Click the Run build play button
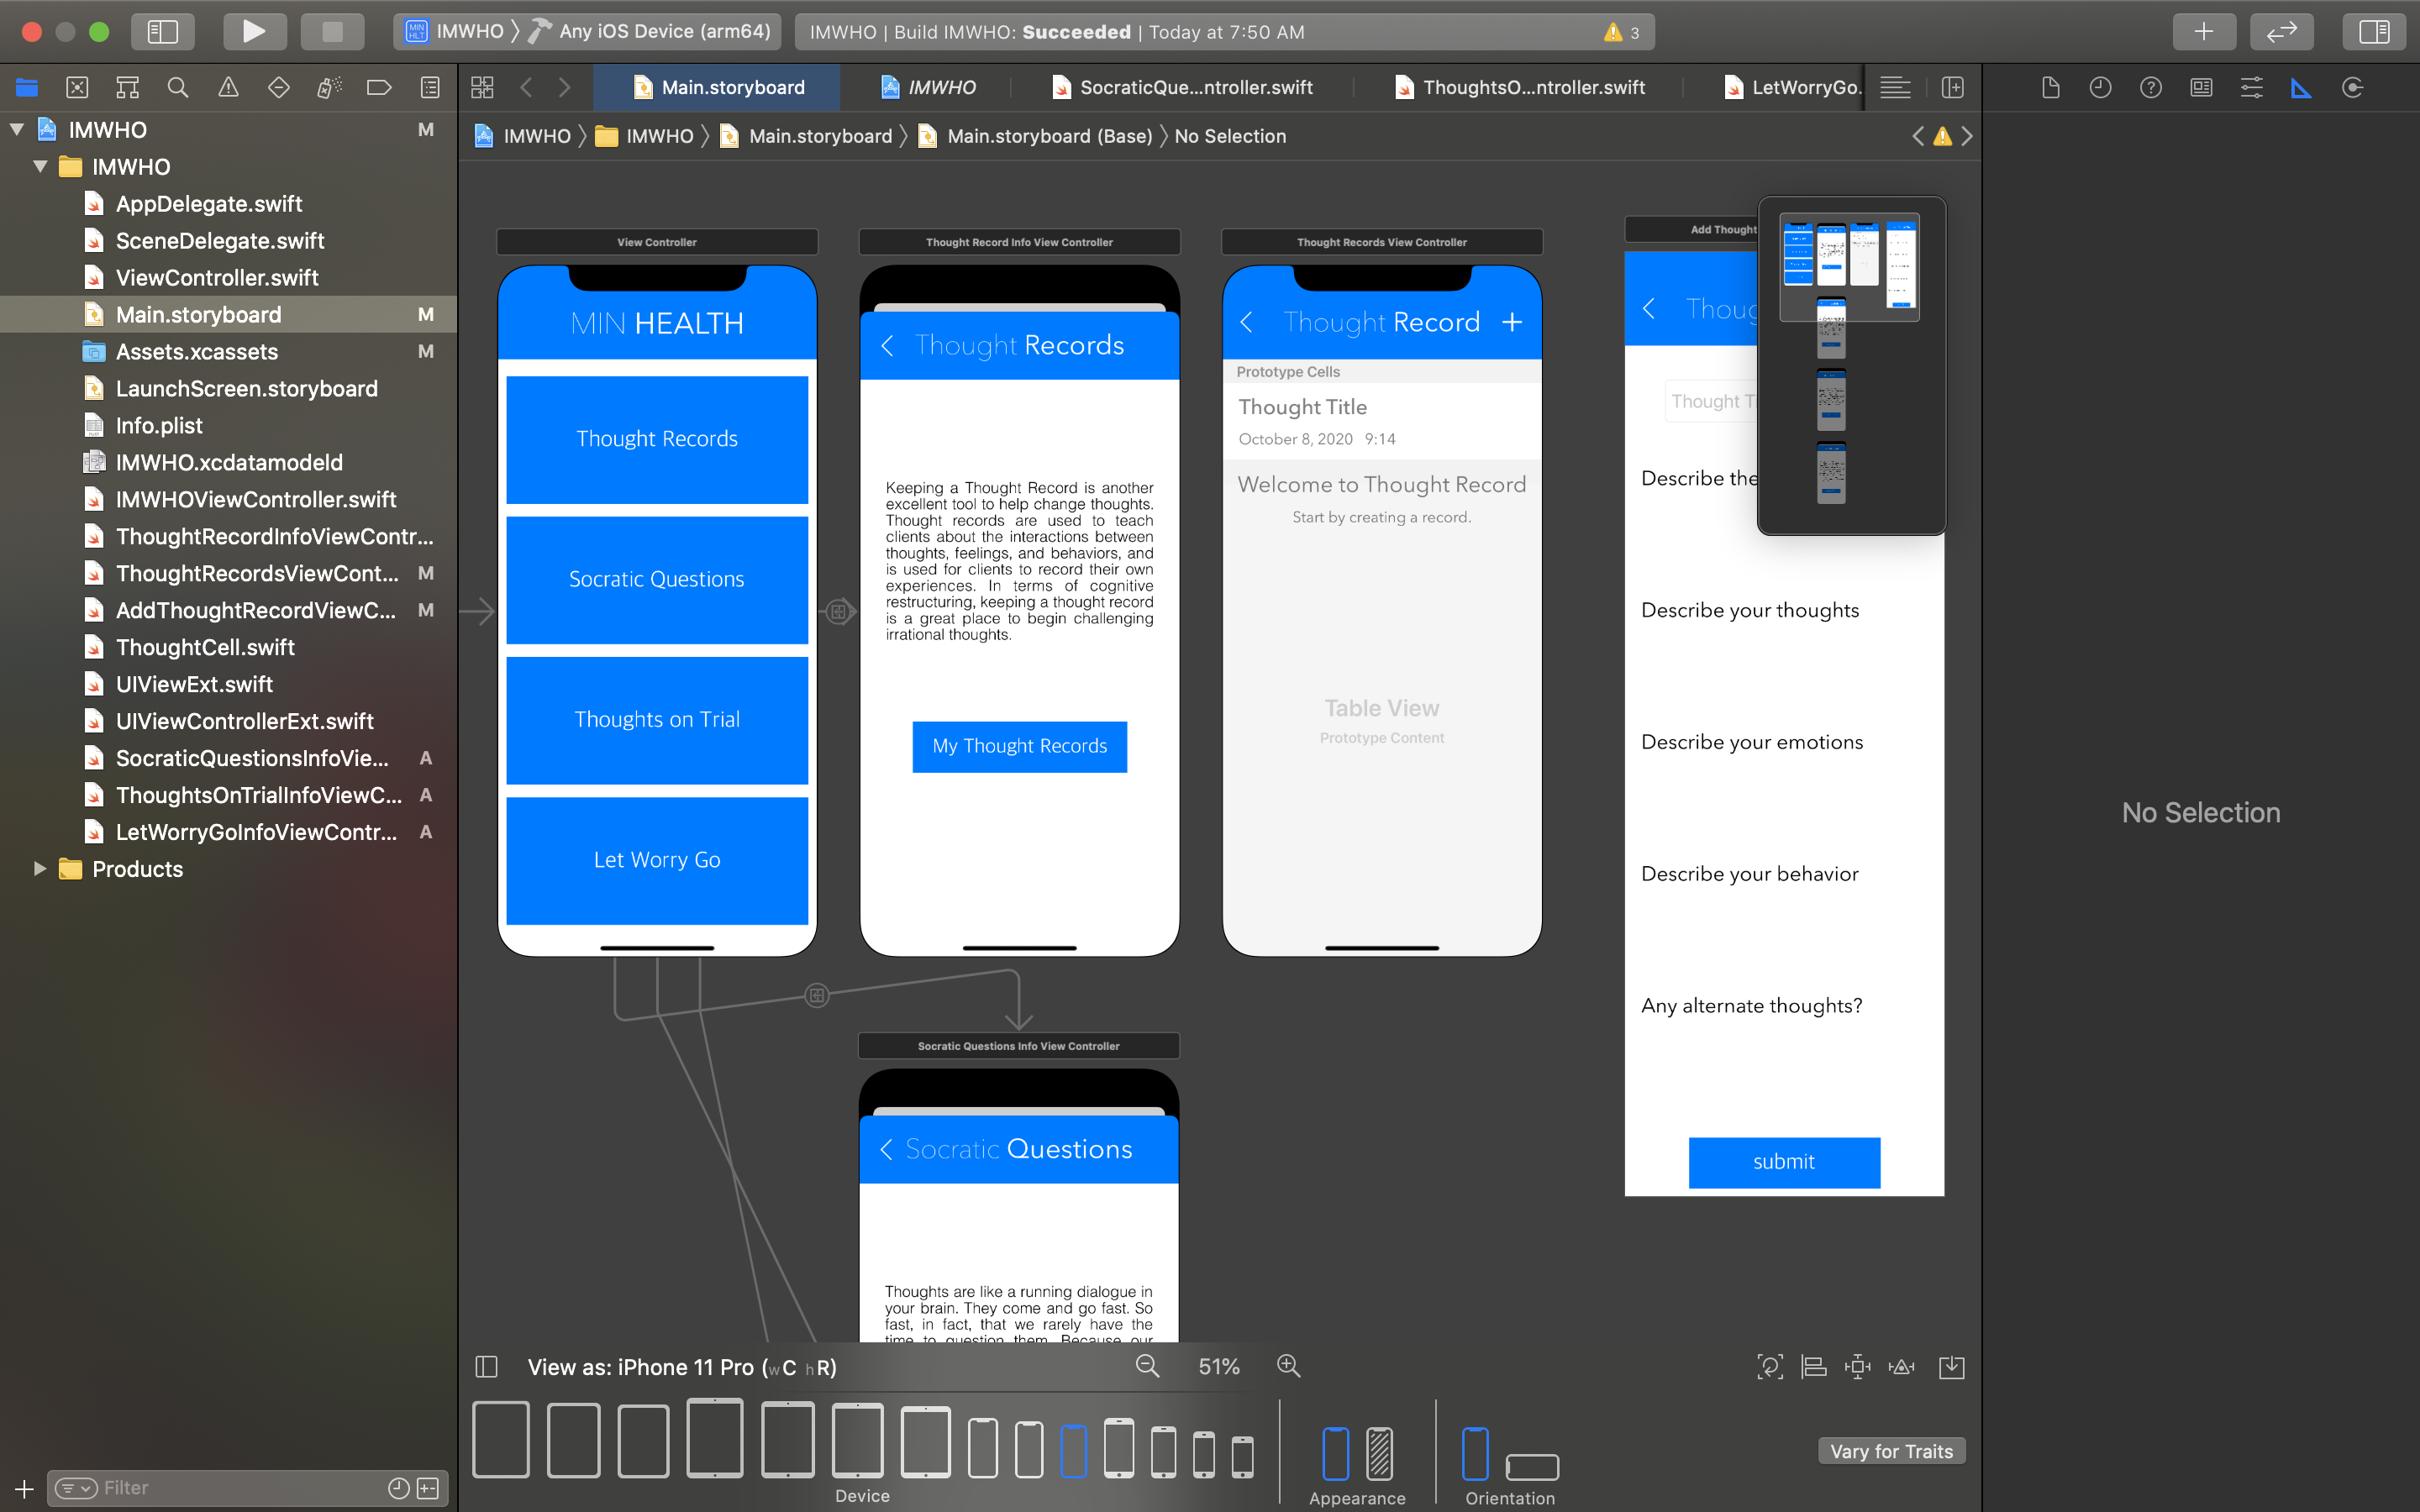 254,31
